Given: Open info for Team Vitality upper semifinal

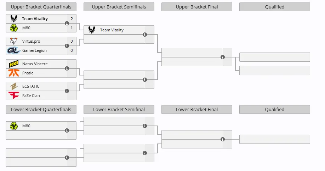Looking at the screenshot, I should 145,35.
